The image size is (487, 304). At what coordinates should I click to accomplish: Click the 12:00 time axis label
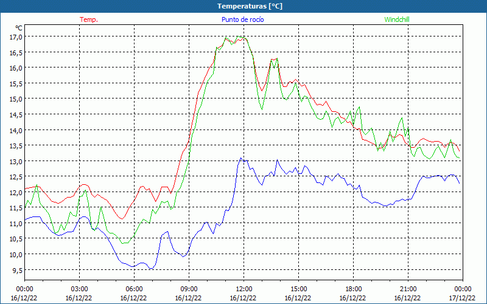pyautogui.click(x=244, y=289)
